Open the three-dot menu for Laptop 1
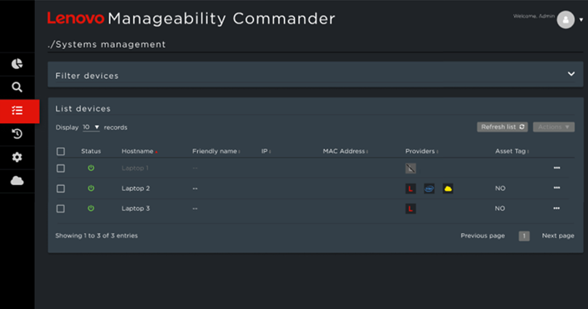This screenshot has width=588, height=309. tap(557, 168)
